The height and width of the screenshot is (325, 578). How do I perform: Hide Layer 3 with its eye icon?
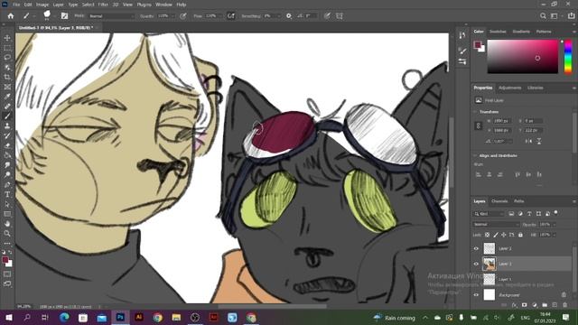click(x=476, y=264)
